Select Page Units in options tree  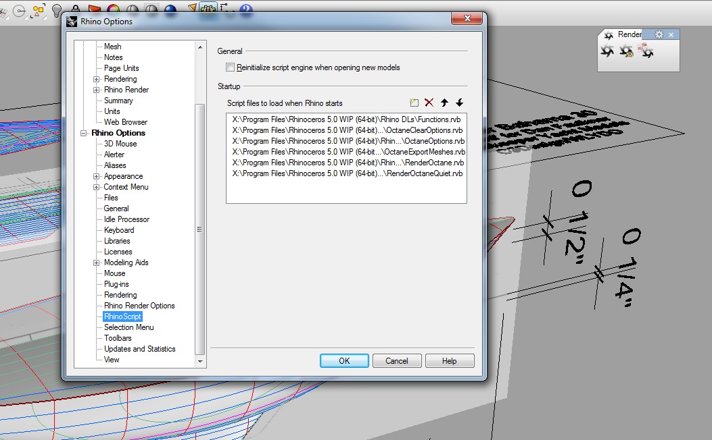click(121, 68)
